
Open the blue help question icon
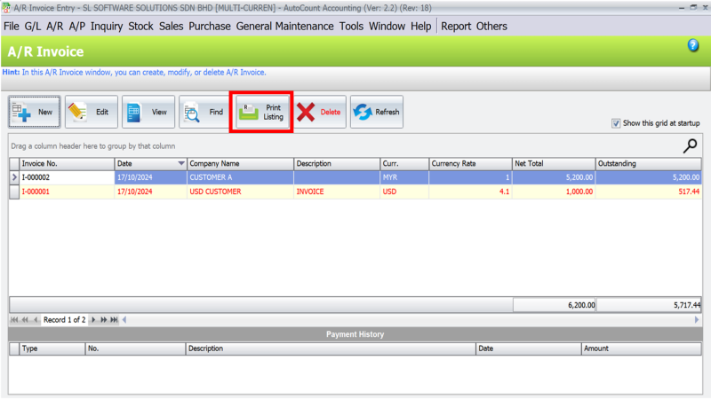coord(693,45)
